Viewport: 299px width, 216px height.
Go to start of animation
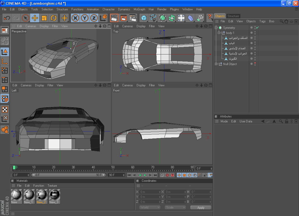coord(129,175)
